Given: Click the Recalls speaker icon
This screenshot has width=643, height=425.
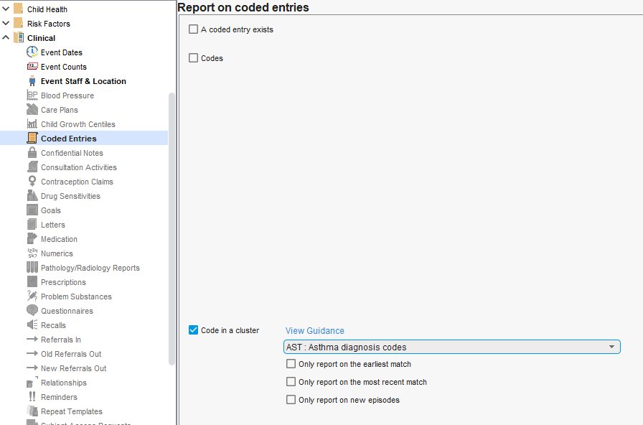Looking at the screenshot, I should (32, 325).
